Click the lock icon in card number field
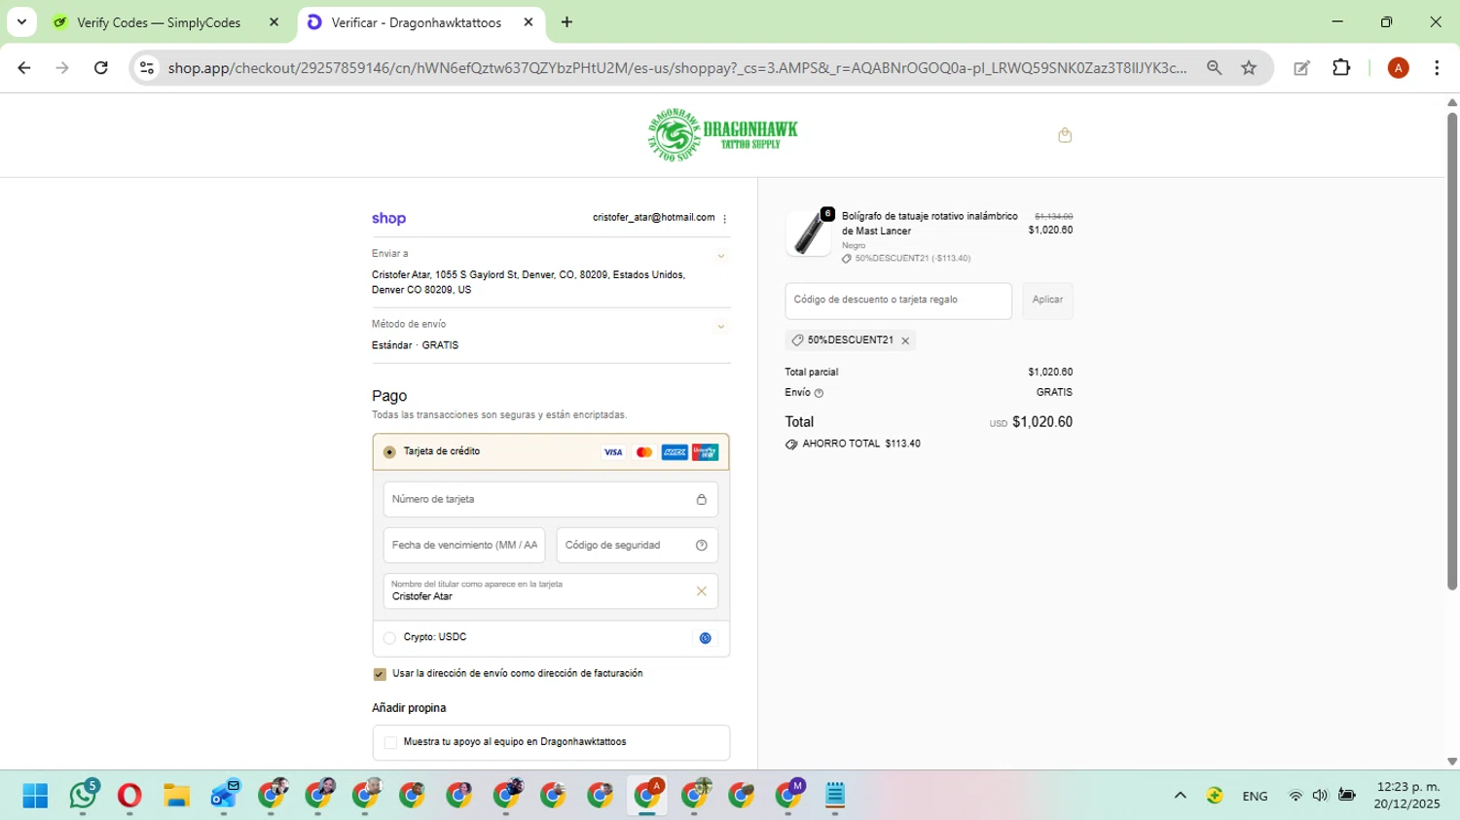The height and width of the screenshot is (820, 1460). pos(701,499)
